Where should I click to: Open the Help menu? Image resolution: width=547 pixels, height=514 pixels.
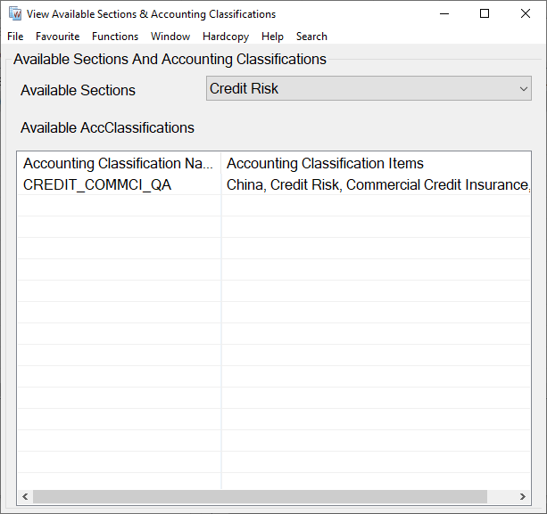pos(272,37)
